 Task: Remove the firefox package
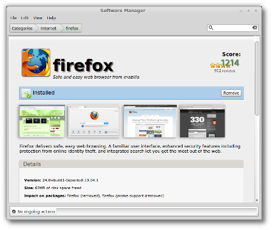[x=231, y=93]
